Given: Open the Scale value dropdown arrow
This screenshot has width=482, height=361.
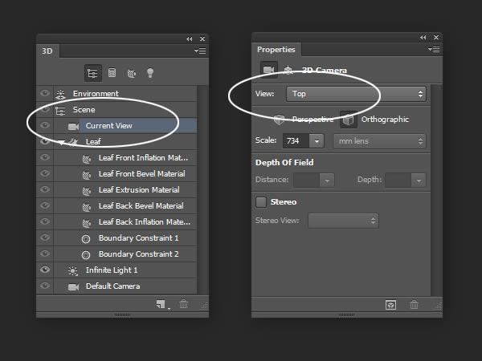Looking at the screenshot, I should (x=317, y=141).
